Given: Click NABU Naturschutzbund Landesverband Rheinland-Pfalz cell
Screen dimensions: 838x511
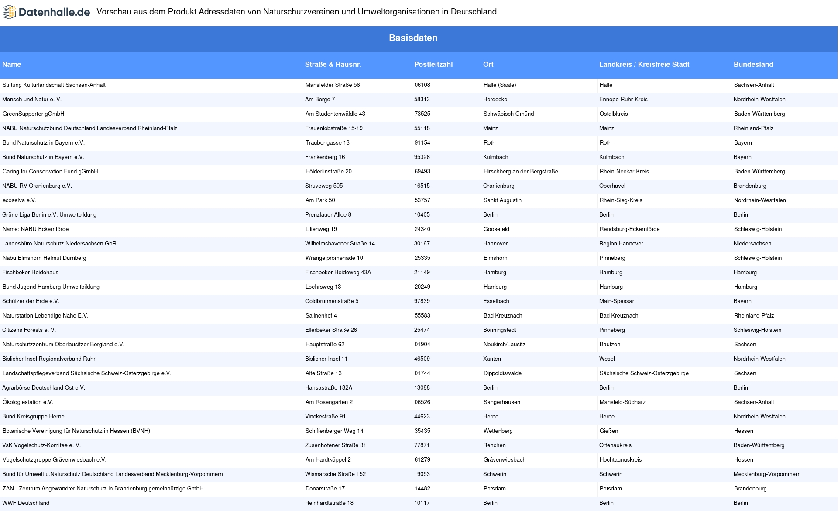Looking at the screenshot, I should (x=90, y=128).
